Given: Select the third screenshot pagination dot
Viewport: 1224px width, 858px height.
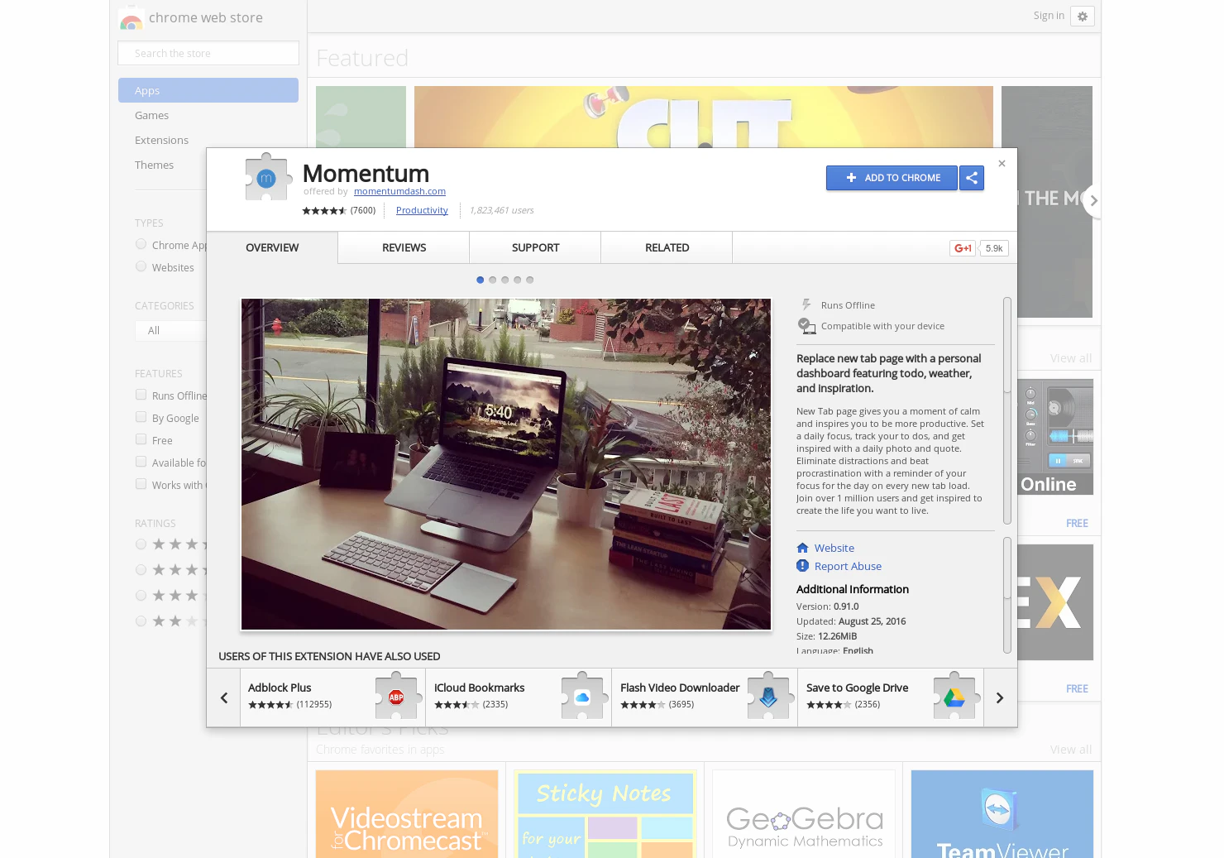Looking at the screenshot, I should (x=504, y=280).
